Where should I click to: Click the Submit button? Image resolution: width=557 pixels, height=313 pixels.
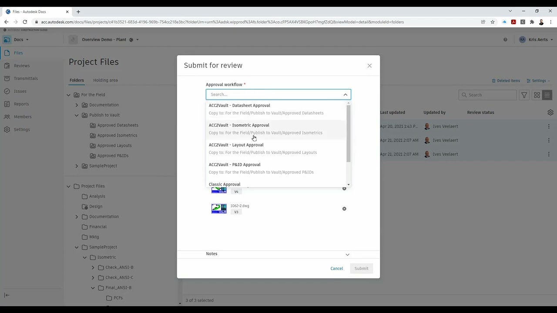click(x=361, y=269)
